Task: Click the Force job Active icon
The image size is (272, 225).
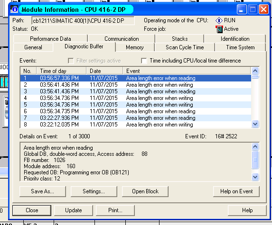Action: coord(219,29)
